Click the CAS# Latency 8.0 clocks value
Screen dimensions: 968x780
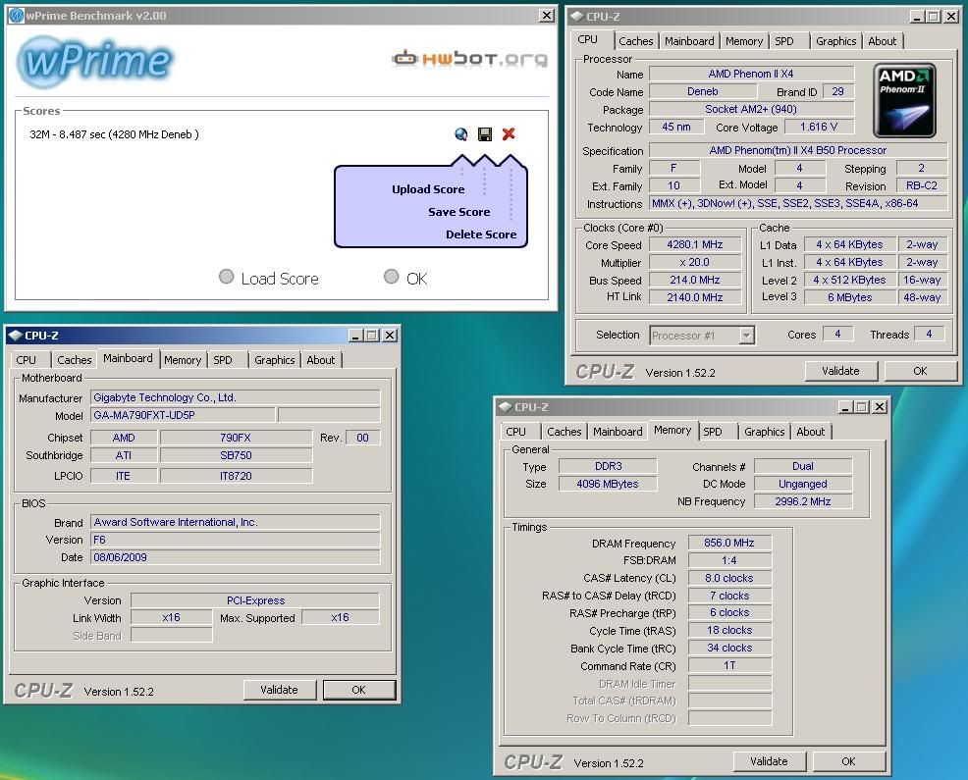click(x=729, y=578)
